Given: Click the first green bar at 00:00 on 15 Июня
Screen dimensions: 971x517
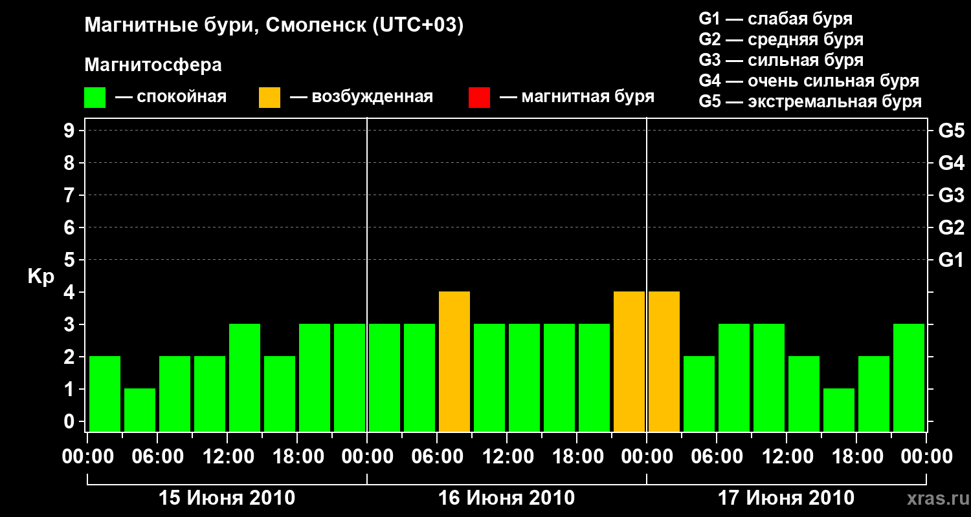Looking at the screenshot, I should pyautogui.click(x=105, y=394).
